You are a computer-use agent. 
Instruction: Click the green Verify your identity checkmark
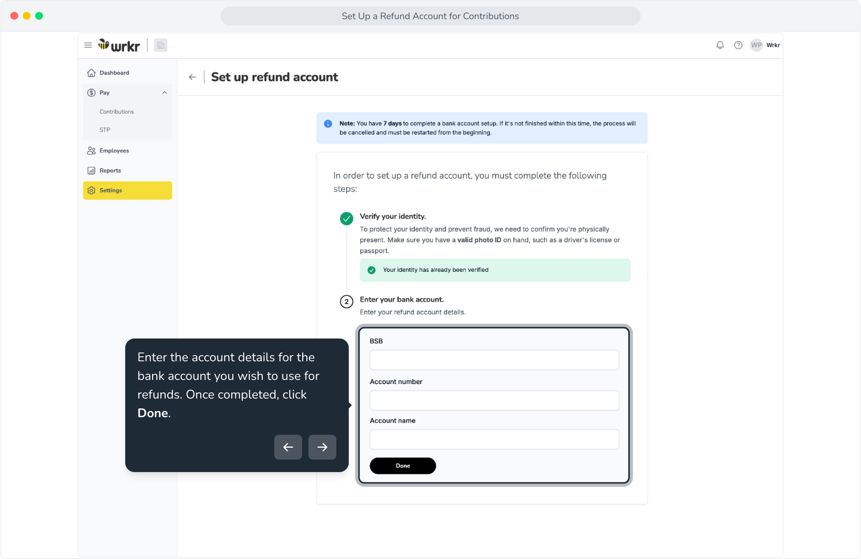coord(347,218)
